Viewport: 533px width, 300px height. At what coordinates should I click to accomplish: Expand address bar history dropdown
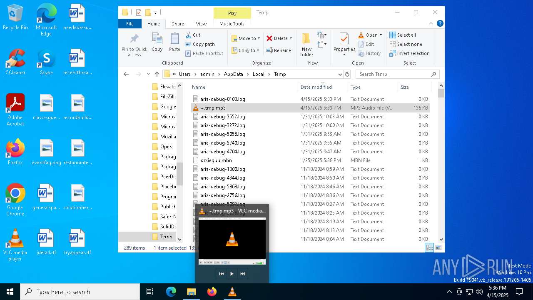(x=340, y=74)
